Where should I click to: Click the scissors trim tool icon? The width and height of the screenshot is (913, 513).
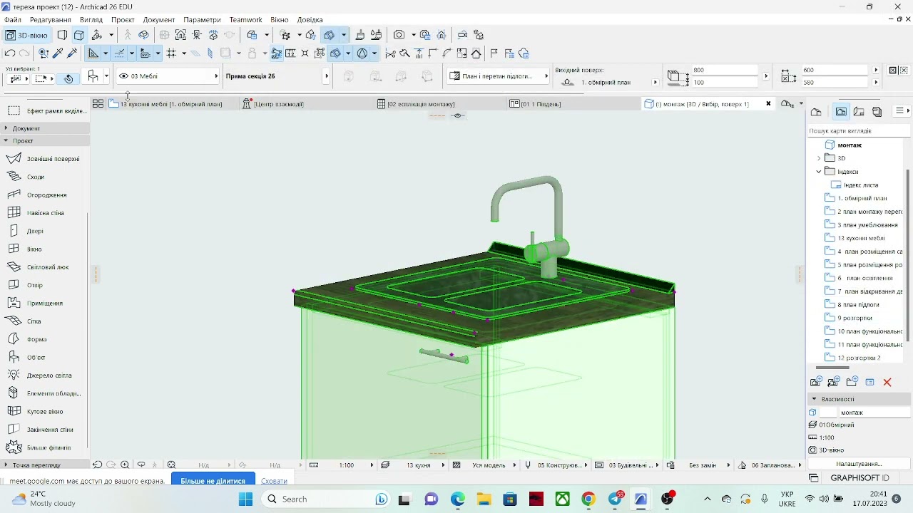click(390, 53)
